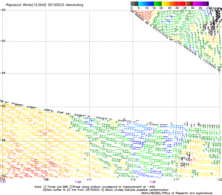
Task: Click the note about times along bottom at -40S
Action: (x=112, y=187)
